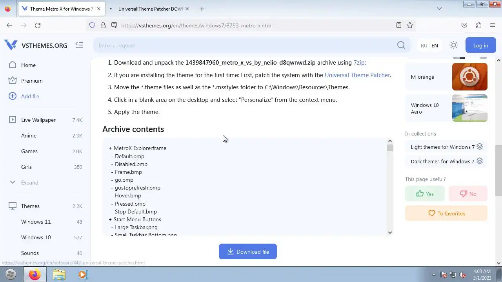The height and width of the screenshot is (282, 502).
Task: Click Add file in sidebar
Action: [30, 96]
